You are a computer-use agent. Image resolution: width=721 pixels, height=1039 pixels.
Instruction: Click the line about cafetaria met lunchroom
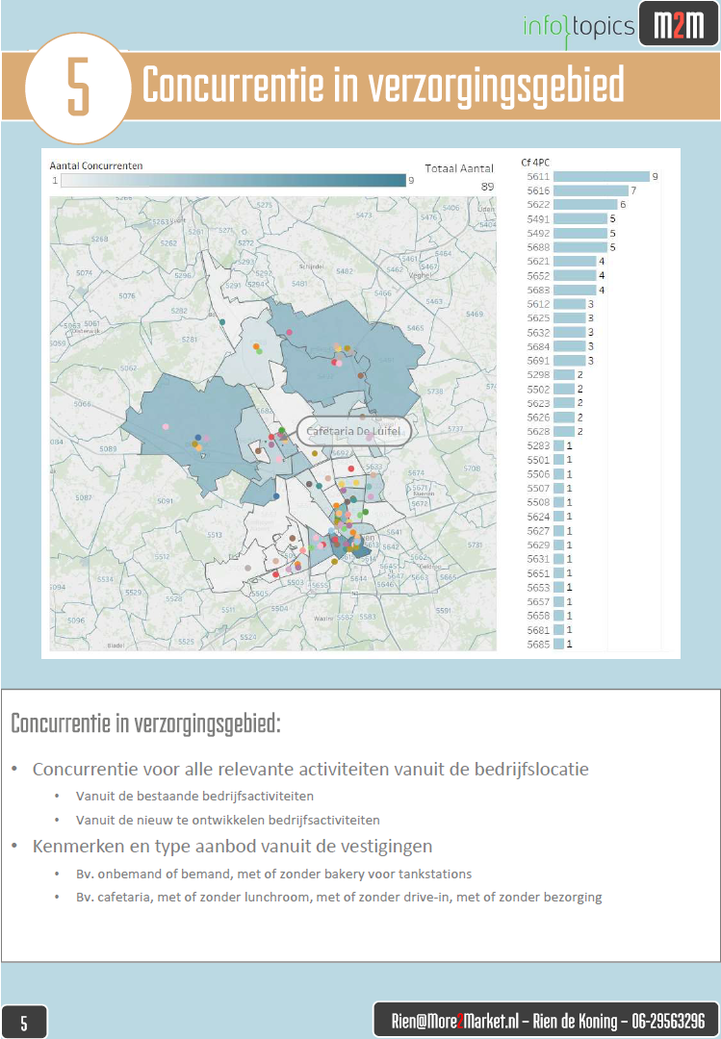(339, 898)
